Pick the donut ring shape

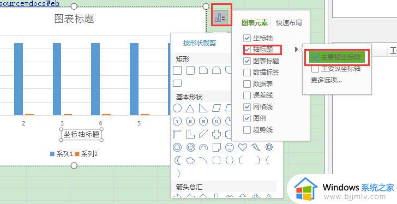click(177, 147)
